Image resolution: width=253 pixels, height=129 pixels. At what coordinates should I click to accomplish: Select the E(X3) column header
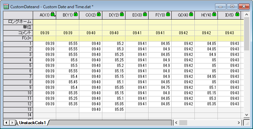pyautogui.click(x=137, y=15)
